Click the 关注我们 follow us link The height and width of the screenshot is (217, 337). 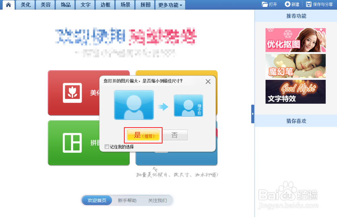click(158, 200)
